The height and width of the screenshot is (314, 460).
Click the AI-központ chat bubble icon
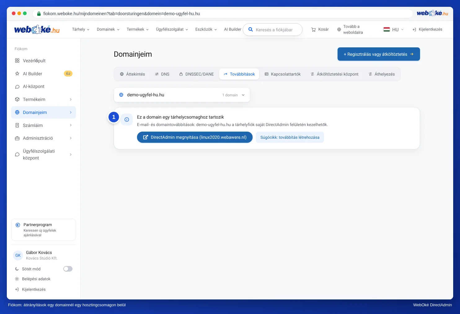tap(17, 87)
